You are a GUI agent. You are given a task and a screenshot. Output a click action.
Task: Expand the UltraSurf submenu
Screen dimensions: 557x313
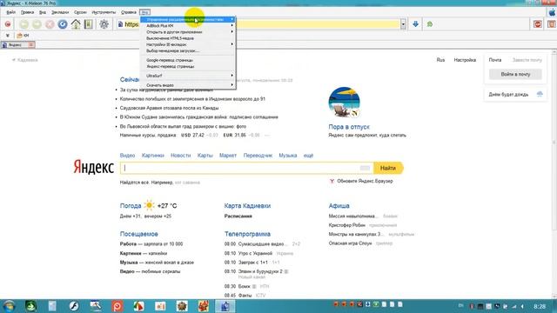188,76
